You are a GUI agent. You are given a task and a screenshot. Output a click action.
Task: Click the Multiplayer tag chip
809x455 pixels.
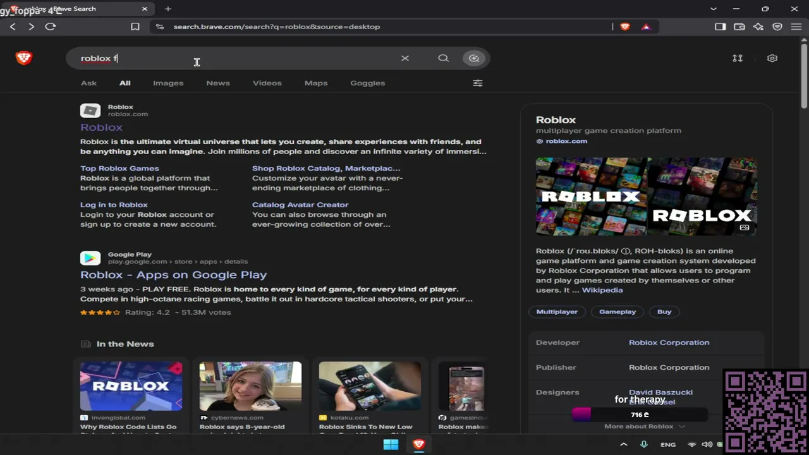point(557,312)
